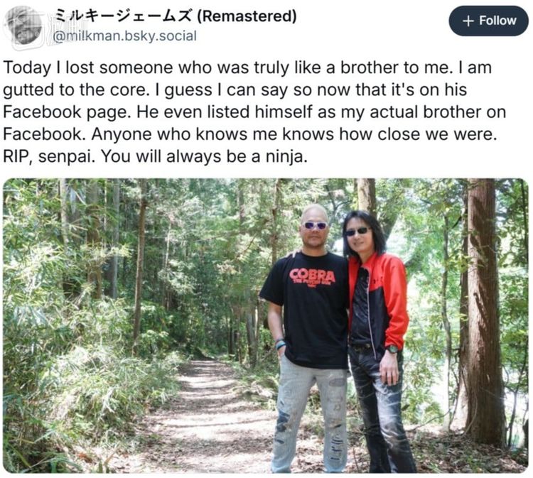Follow the milkman.bsky.social account
This screenshot has height=478, width=533.
point(489,21)
